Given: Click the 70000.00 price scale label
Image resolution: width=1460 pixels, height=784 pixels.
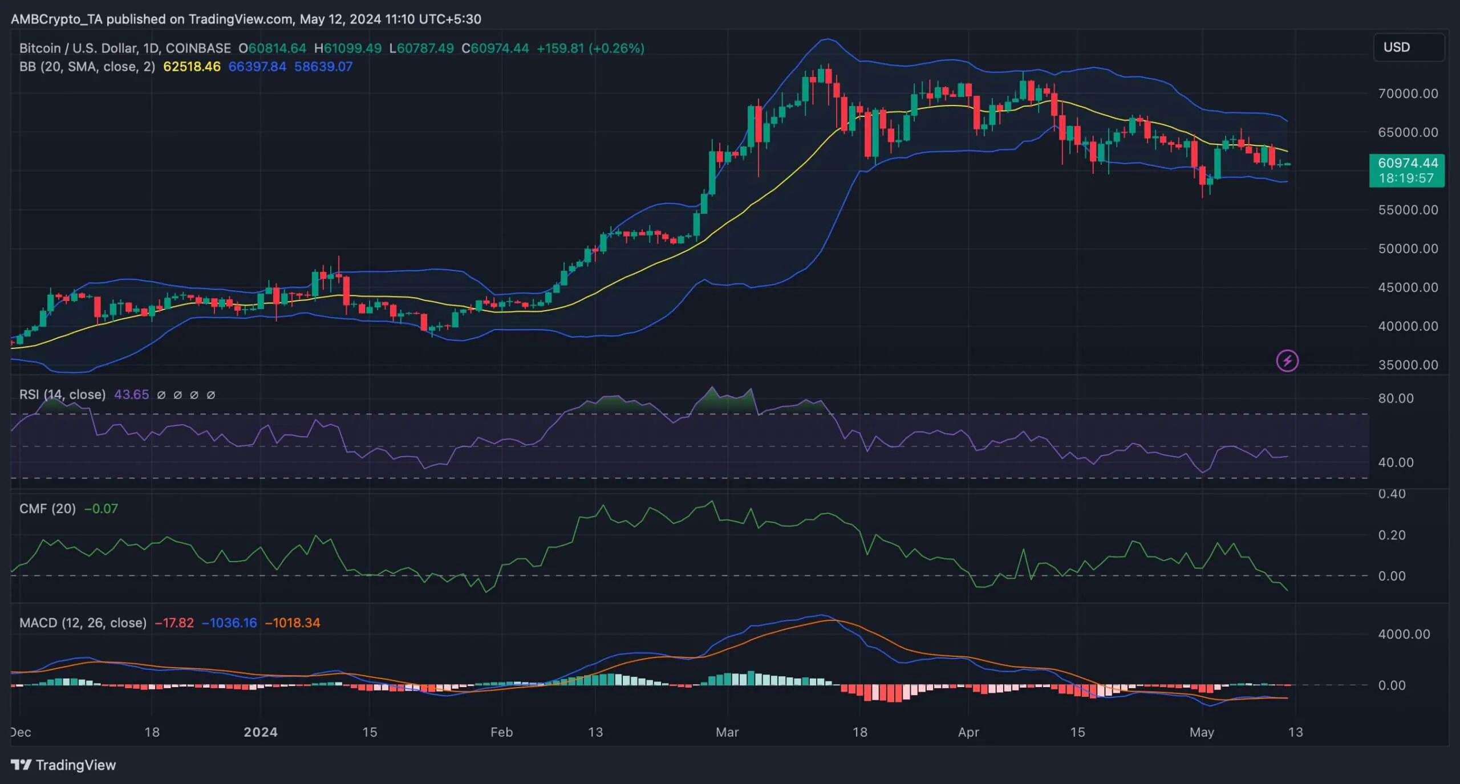Looking at the screenshot, I should tap(1408, 94).
